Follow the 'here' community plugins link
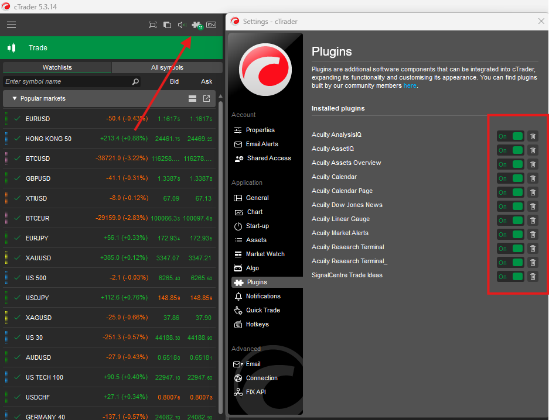Viewport: 549px width, 420px height. [410, 85]
